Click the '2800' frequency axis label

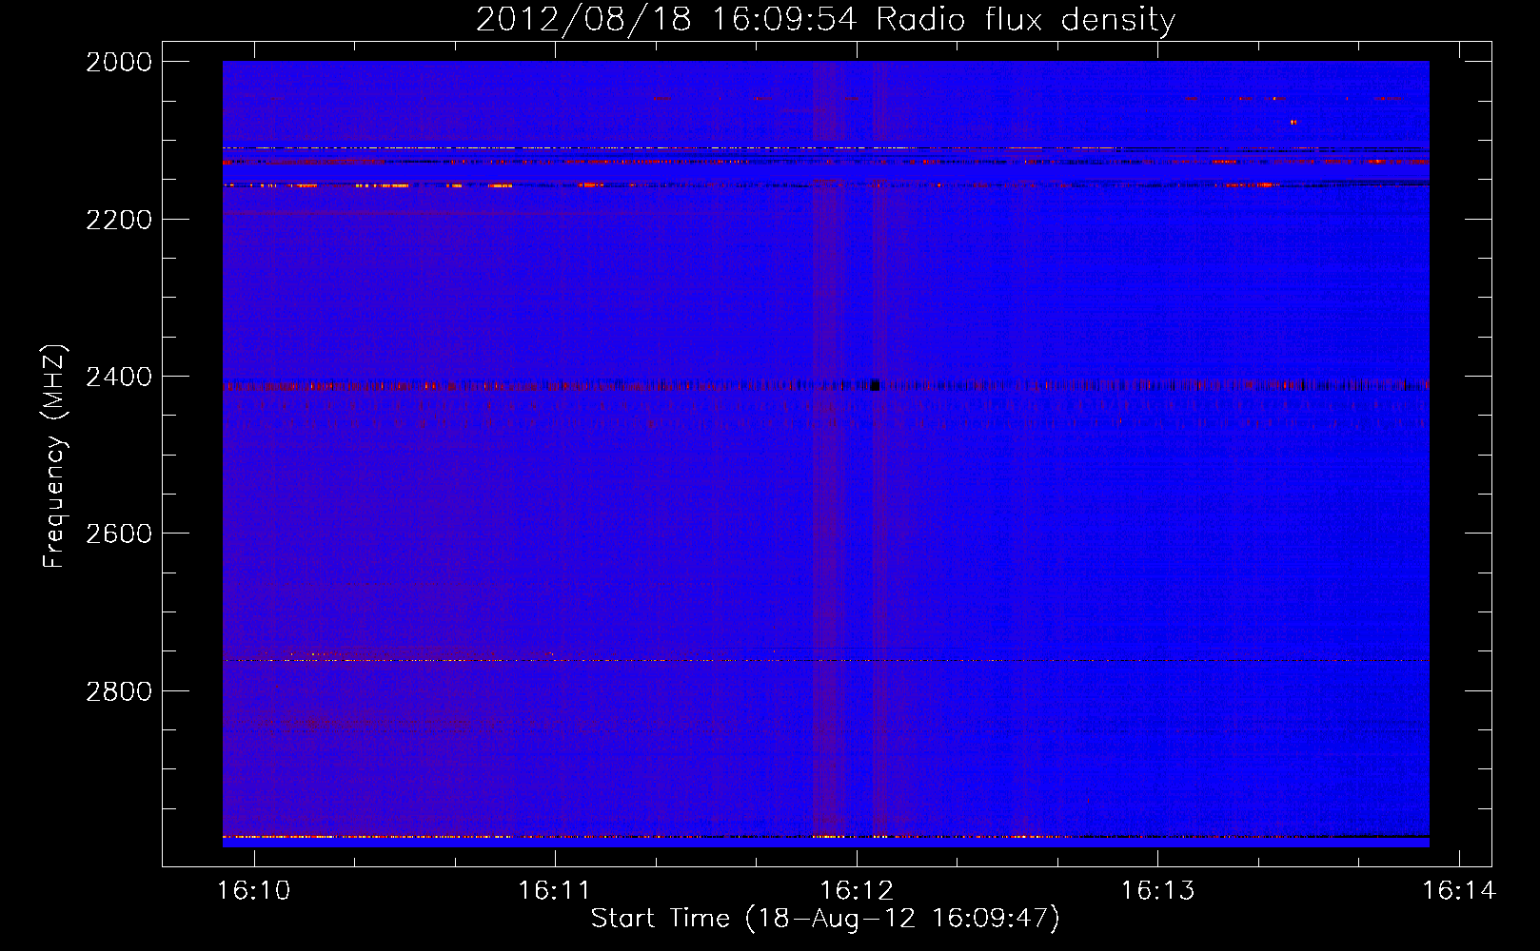pos(119,691)
